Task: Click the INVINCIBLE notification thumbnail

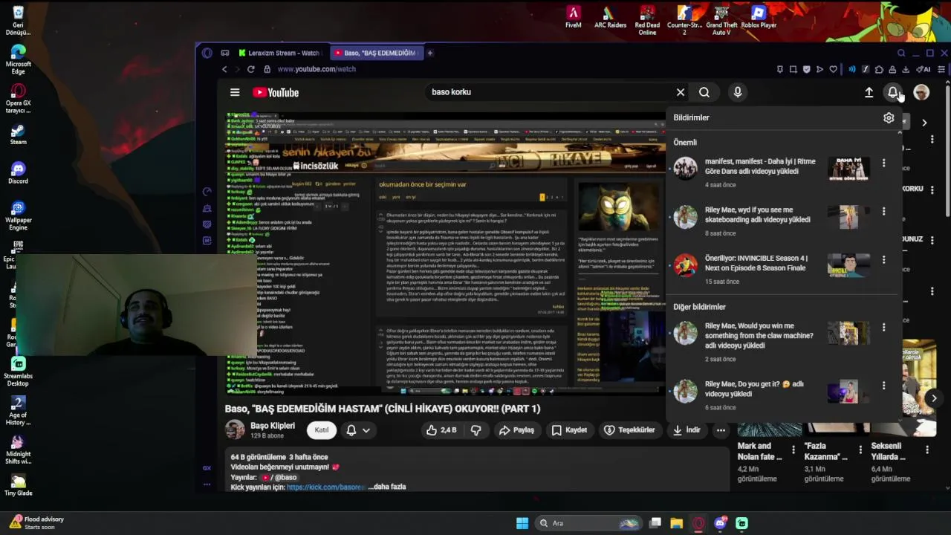Action: (848, 265)
